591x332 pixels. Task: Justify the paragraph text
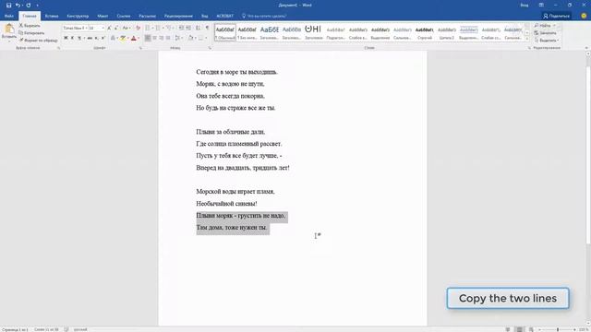click(168, 38)
